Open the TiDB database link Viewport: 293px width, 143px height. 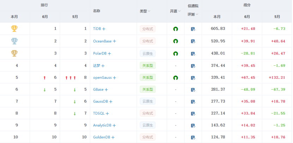pos(97,29)
